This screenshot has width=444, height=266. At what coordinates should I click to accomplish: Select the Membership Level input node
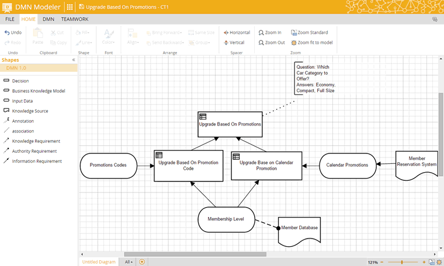[x=226, y=220]
